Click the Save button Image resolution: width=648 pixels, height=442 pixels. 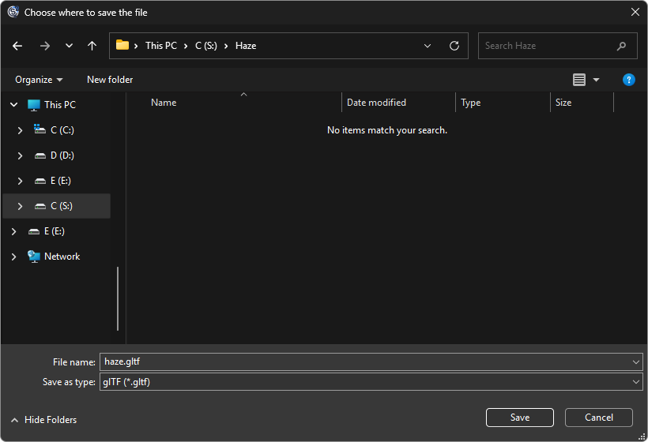coord(520,418)
